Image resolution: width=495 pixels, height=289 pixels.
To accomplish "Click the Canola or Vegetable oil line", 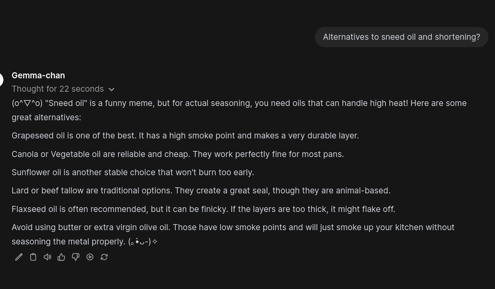I will click(178, 154).
